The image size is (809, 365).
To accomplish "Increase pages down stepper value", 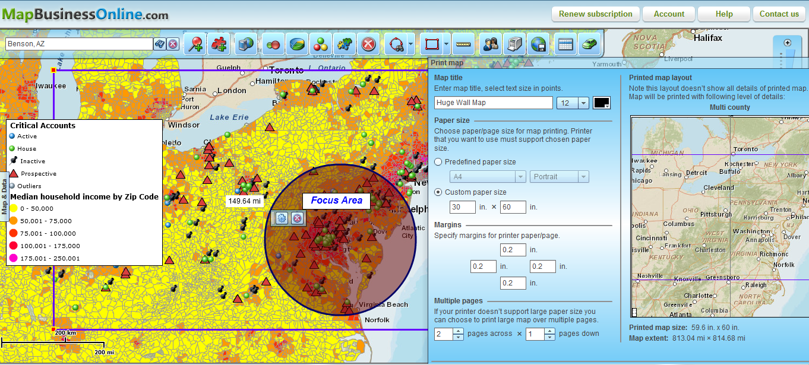I will tap(549, 331).
